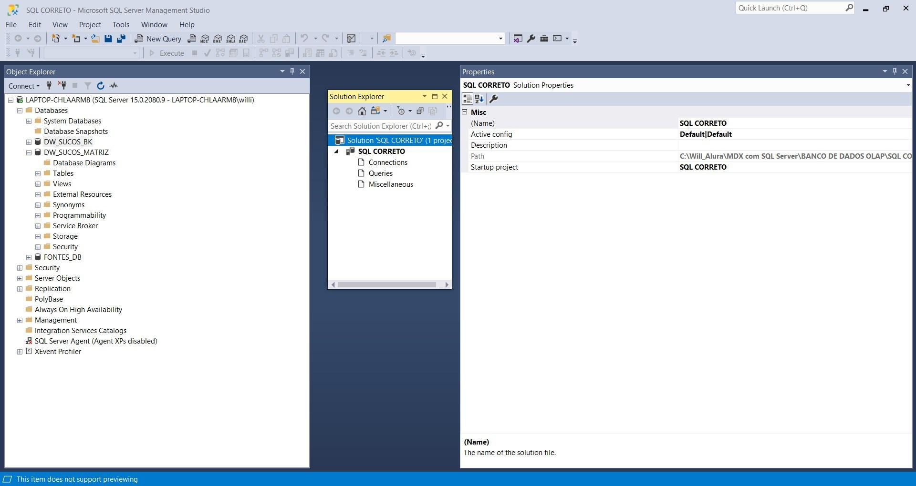Click Filter icon in Object Explorer toolbar

tap(88, 86)
